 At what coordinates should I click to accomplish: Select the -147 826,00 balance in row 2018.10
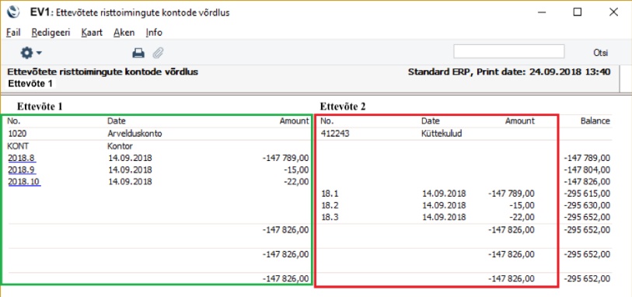[x=587, y=182]
